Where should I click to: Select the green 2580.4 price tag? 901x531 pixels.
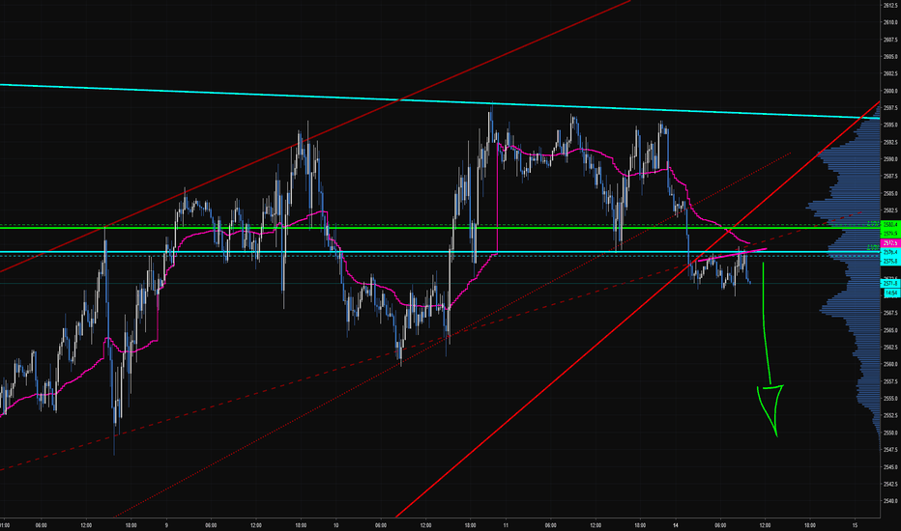click(x=890, y=224)
